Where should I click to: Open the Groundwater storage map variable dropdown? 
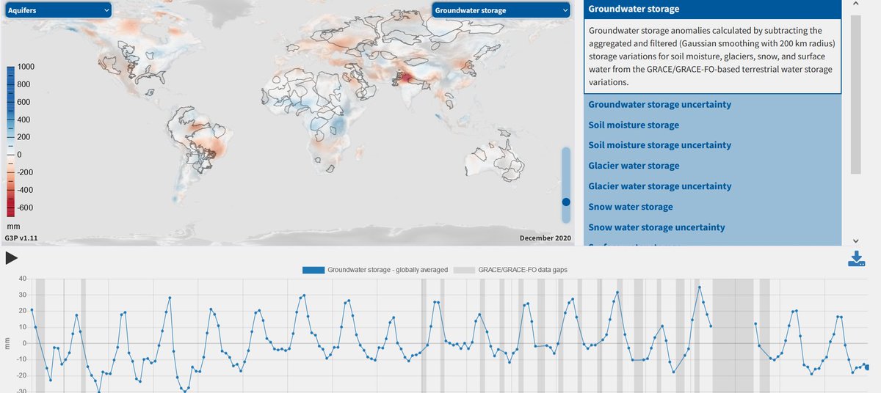[501, 10]
